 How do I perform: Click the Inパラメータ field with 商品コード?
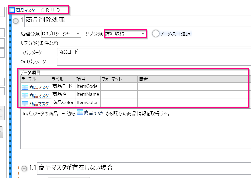(x=153, y=52)
